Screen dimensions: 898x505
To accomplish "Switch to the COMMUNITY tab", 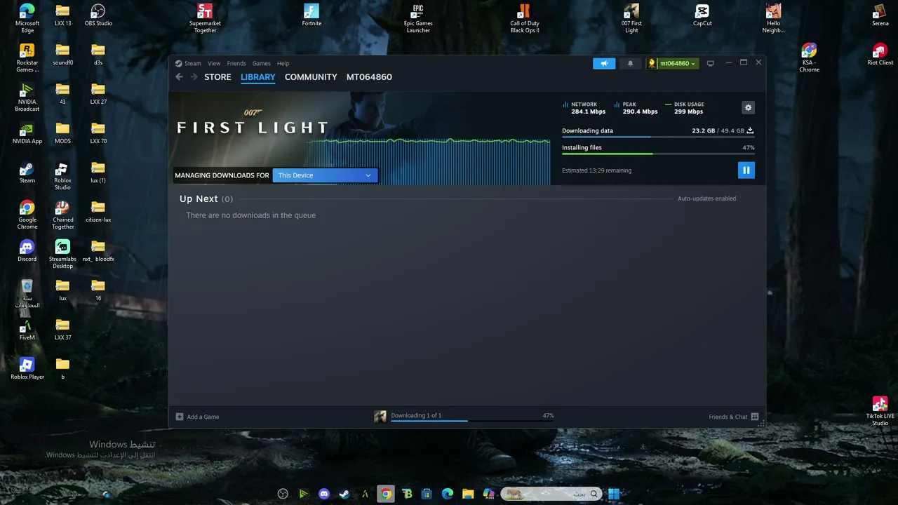I will pyautogui.click(x=311, y=77).
